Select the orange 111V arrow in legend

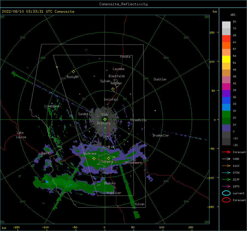coord(226,166)
